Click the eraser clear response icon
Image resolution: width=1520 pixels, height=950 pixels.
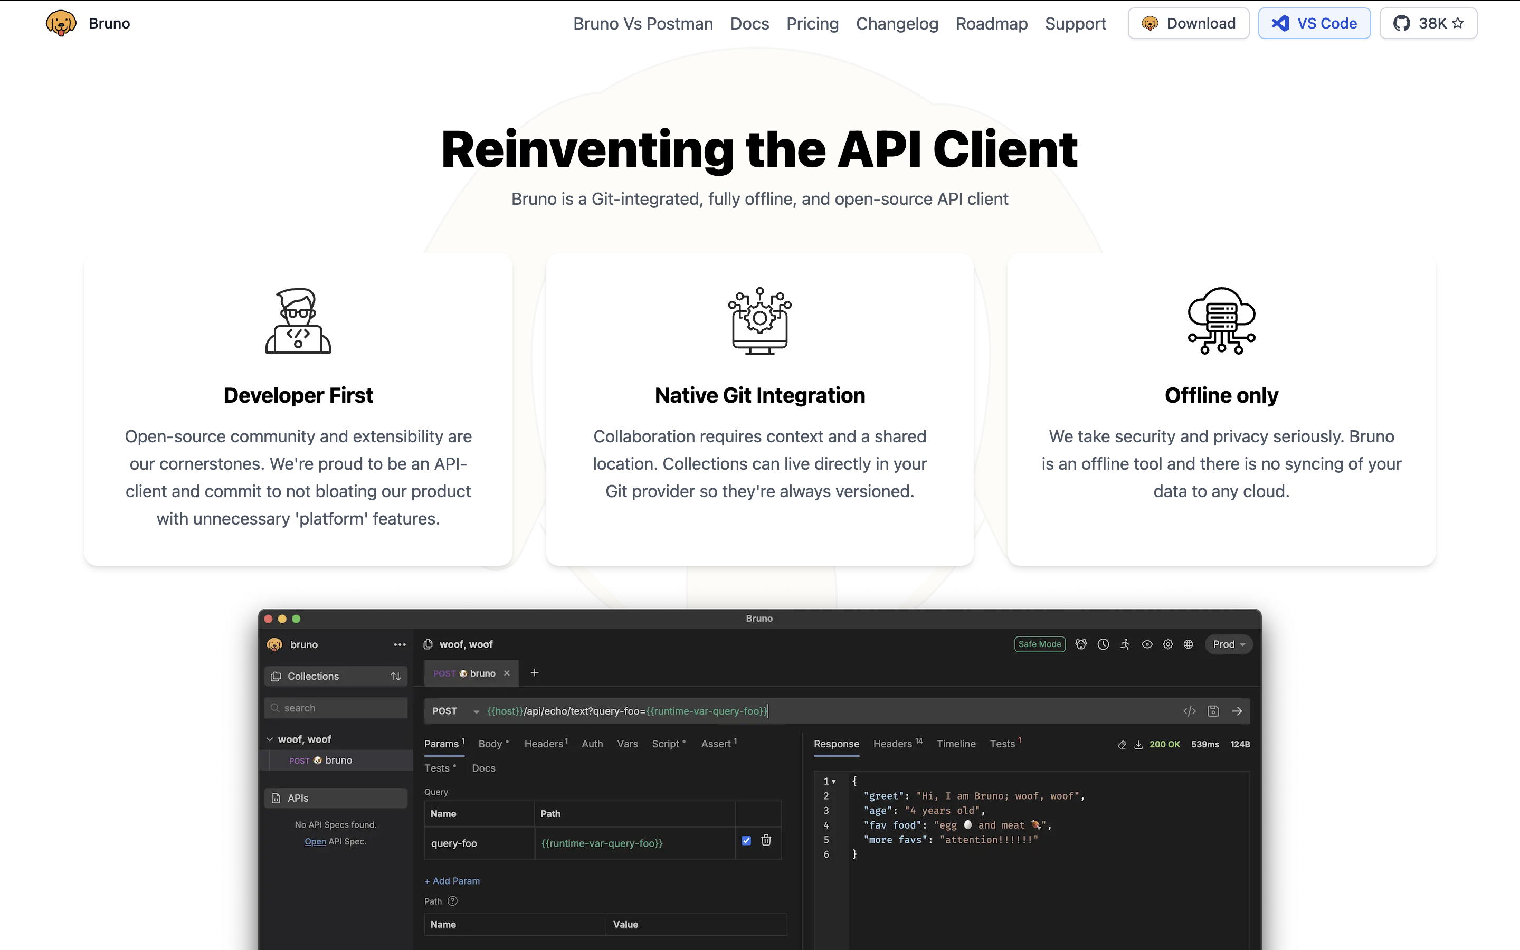[x=1122, y=745]
